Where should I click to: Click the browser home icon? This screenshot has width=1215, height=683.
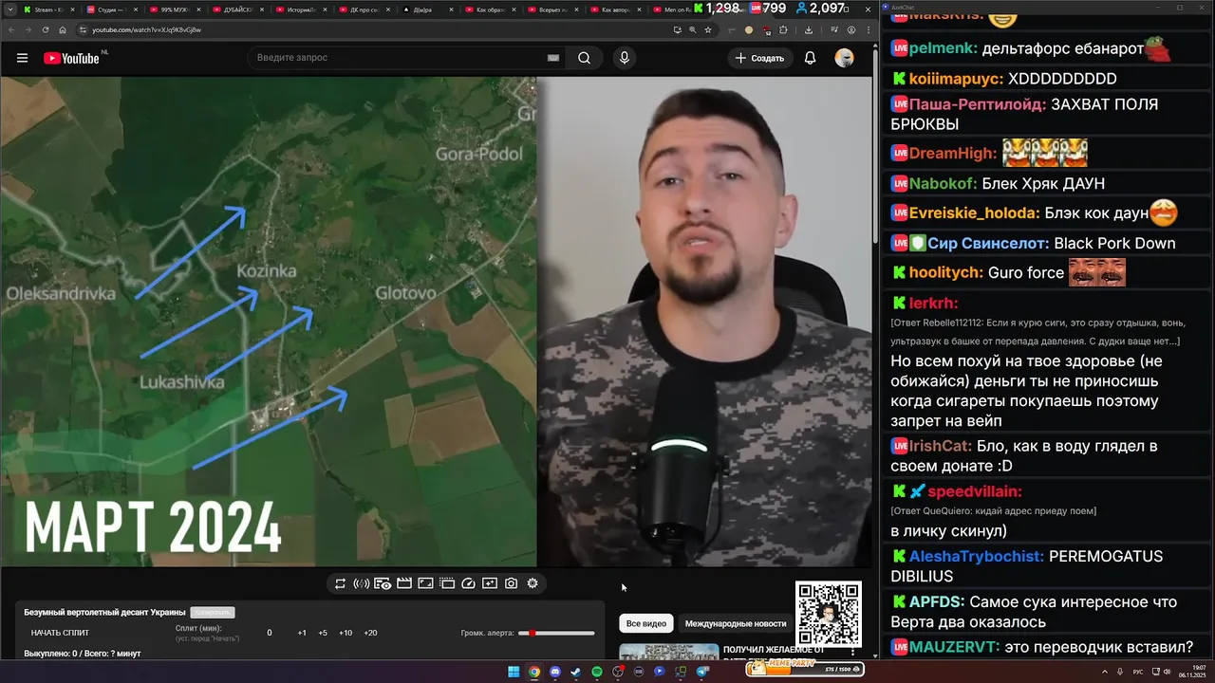point(62,29)
